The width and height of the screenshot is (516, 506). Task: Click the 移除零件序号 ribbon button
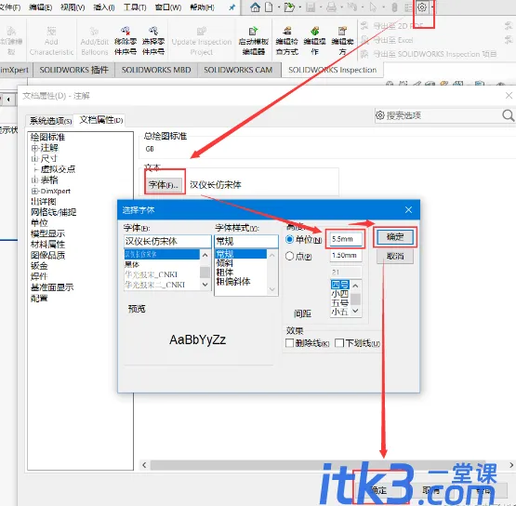pos(126,41)
